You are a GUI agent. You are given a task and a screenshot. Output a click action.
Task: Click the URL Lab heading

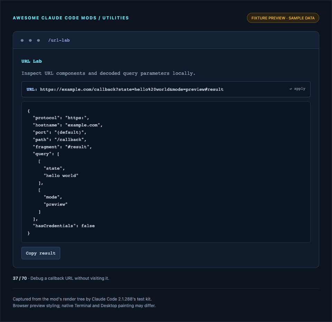tap(31, 61)
